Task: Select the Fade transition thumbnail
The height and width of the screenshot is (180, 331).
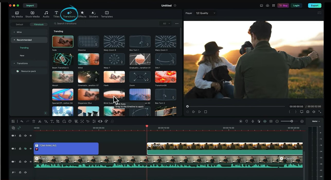Action: coord(63,41)
